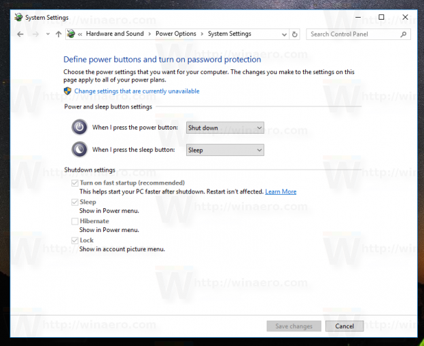Go back with the left arrow
The height and width of the screenshot is (346, 424).
point(20,35)
